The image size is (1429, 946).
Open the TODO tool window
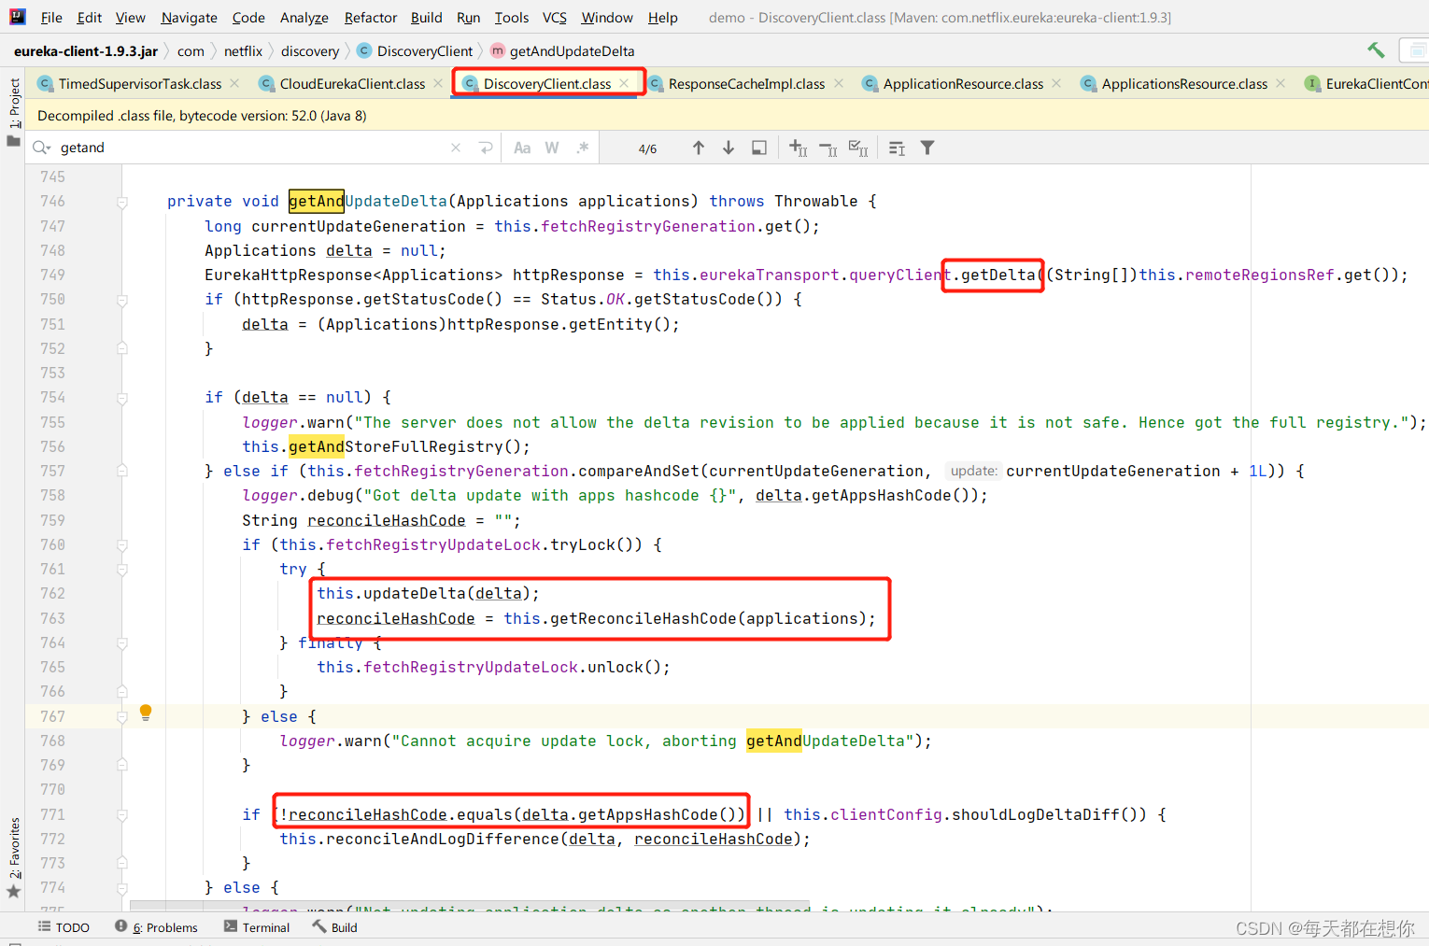pos(64,927)
